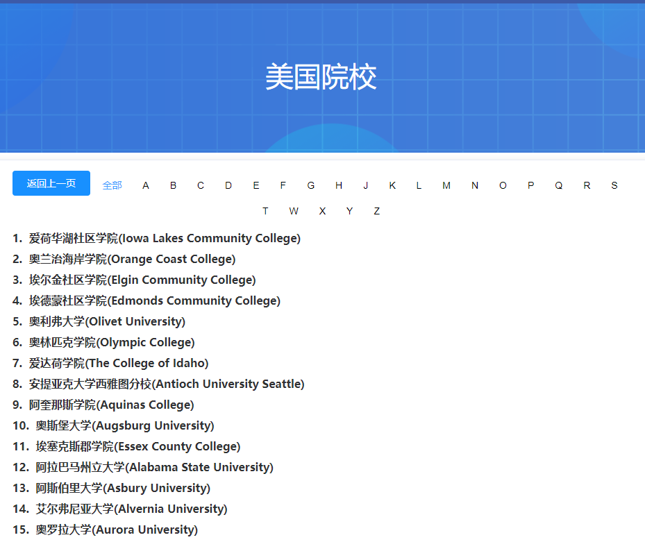Filter schools by letter C
Viewport: 645px width, 542px height.
pos(201,185)
